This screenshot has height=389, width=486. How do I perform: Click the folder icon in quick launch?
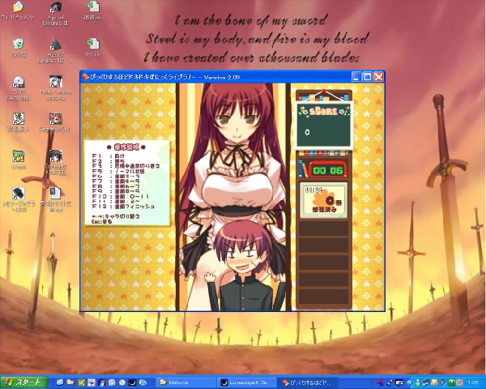pyautogui.click(x=70, y=383)
